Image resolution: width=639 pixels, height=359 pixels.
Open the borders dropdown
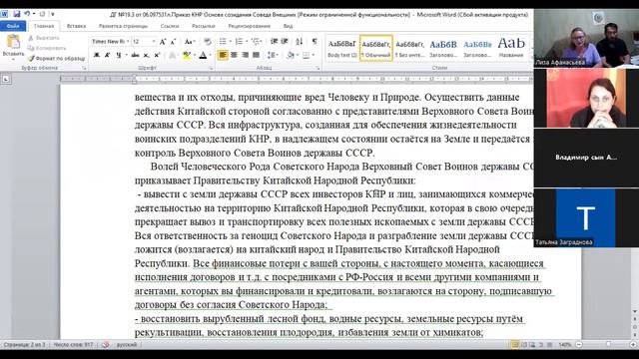tap(313, 55)
